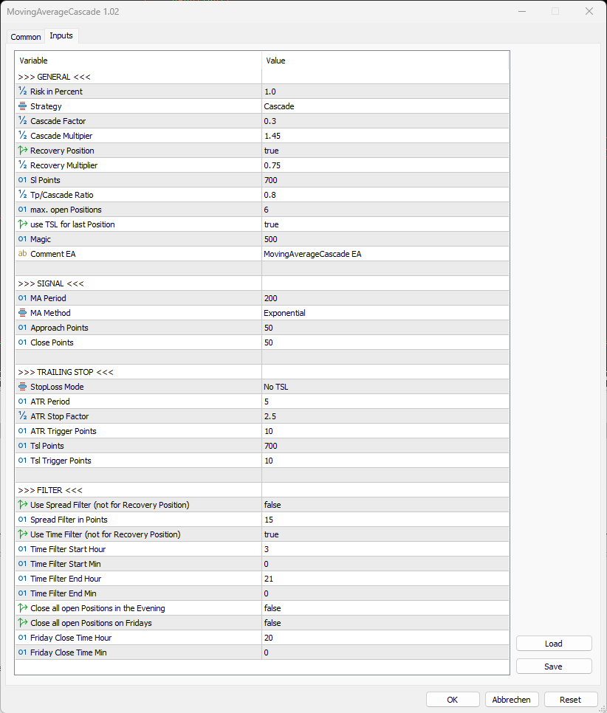Click the Strategy enum type icon

(23, 106)
